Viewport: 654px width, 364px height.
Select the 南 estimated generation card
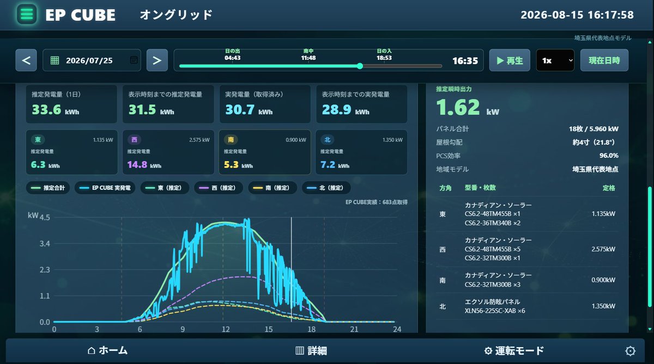265,152
